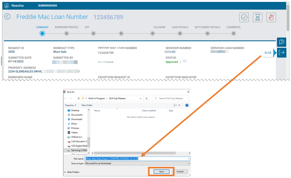Click the Work In Progress breadcrumb

click(96, 99)
